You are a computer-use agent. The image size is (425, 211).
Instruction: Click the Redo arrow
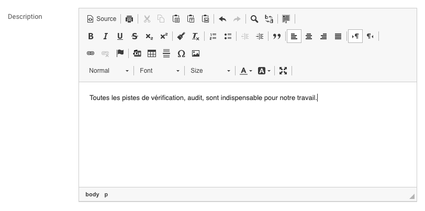coord(237,19)
